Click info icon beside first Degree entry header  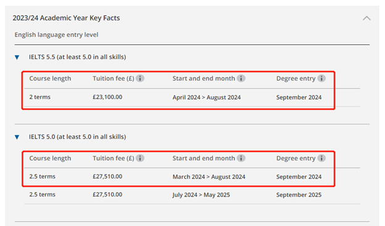pos(321,78)
